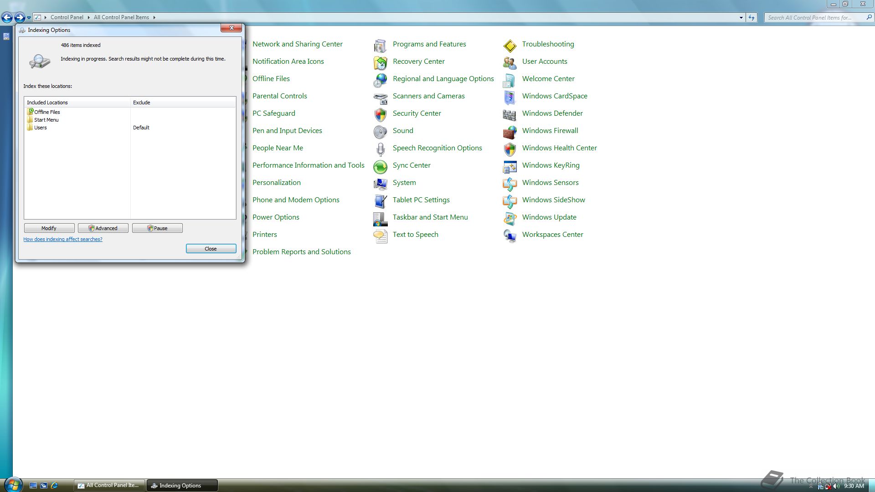The width and height of the screenshot is (875, 492).
Task: Switch to All Control Panel Items taskbar button
Action: [109, 486]
